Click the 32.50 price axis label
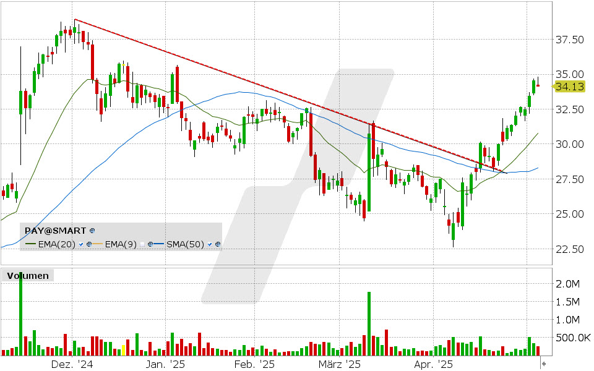594x371 pixels. click(x=569, y=109)
